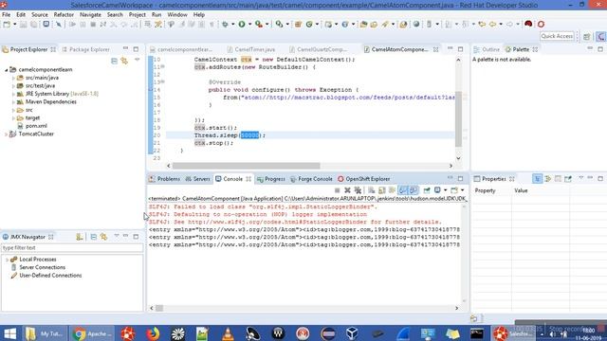This screenshot has height=341, width=607.
Task: Open command prompt icon in taskbar
Action: click(476, 333)
